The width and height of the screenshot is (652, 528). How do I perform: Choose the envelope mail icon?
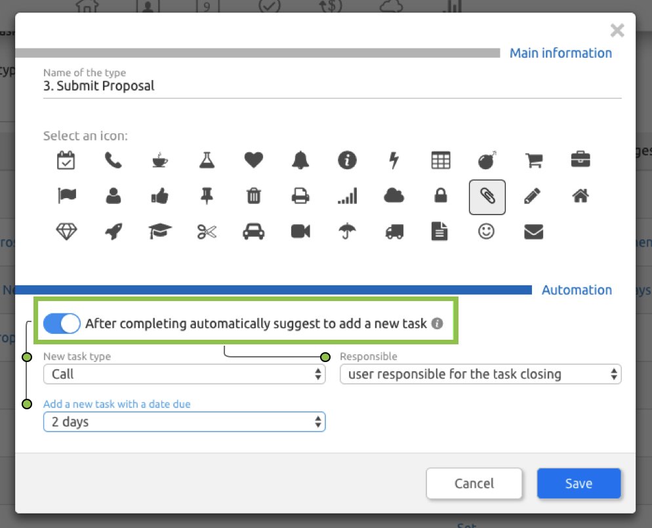(x=533, y=232)
